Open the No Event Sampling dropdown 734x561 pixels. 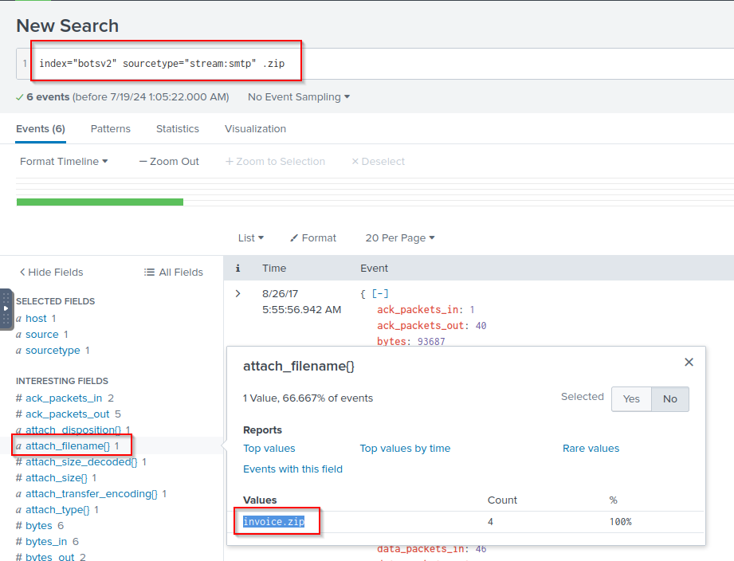click(299, 97)
